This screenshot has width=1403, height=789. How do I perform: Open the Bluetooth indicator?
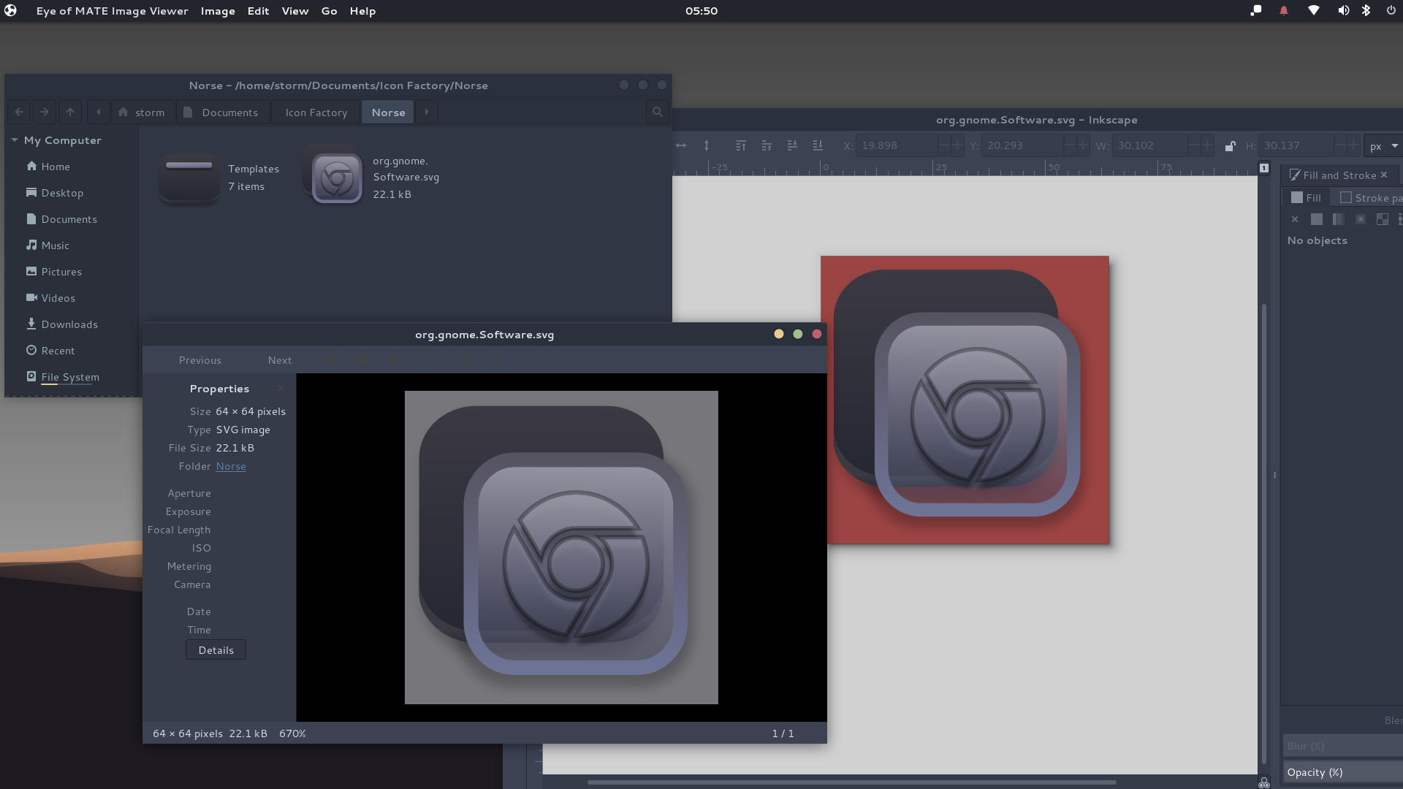click(x=1366, y=10)
